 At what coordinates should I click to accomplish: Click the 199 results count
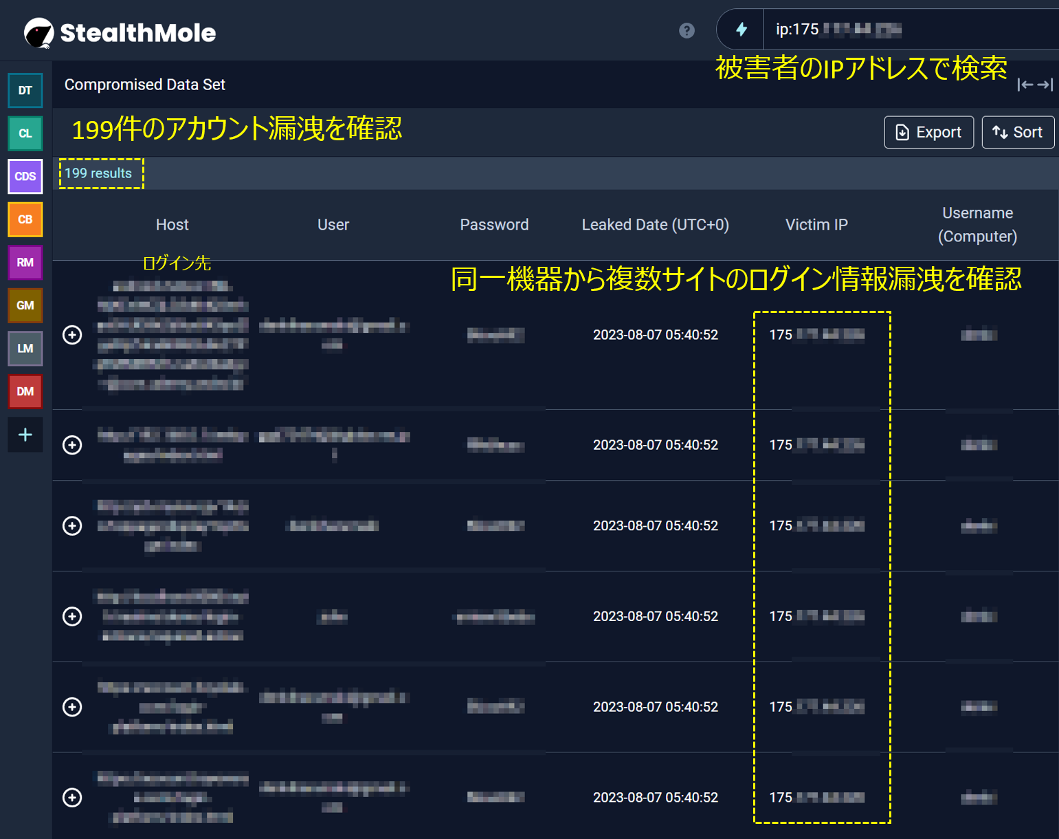click(x=98, y=173)
